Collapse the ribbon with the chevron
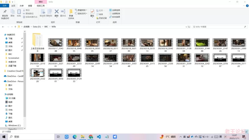The width and height of the screenshot is (249, 140). (x=244, y=6)
